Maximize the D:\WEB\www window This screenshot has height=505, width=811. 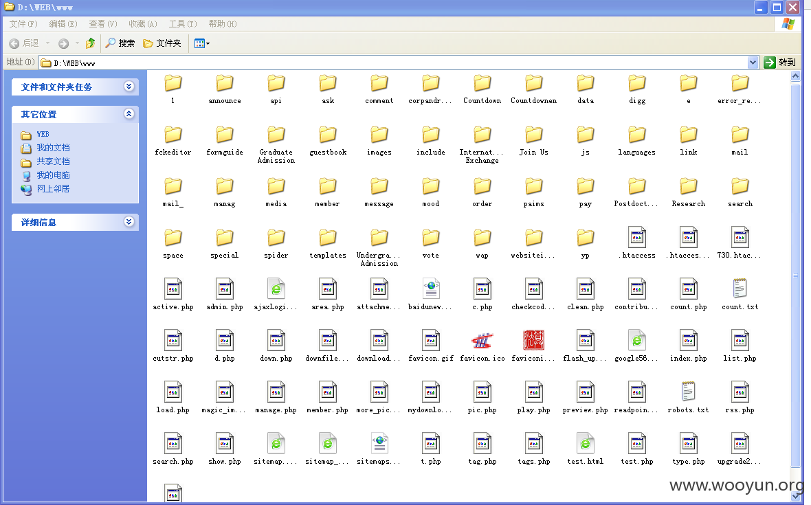coord(777,8)
